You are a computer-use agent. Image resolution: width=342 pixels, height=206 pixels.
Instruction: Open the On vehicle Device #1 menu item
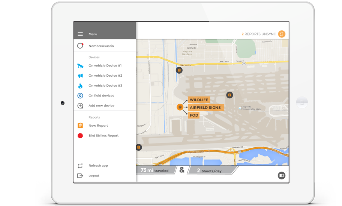pyautogui.click(x=105, y=66)
